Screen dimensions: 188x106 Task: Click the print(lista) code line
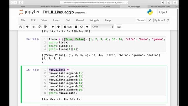tap(58, 42)
